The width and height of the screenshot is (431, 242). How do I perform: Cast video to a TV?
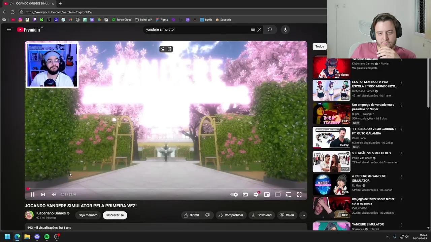[x=289, y=194]
